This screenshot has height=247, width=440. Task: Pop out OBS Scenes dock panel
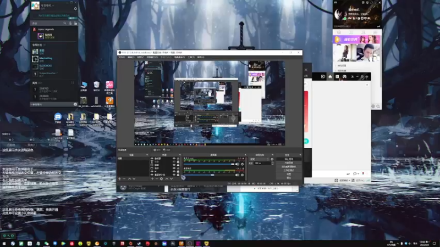coord(147,155)
